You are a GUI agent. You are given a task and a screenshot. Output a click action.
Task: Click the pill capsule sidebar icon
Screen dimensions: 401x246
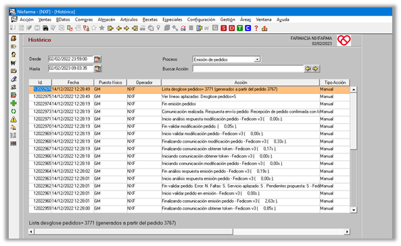tap(14, 79)
